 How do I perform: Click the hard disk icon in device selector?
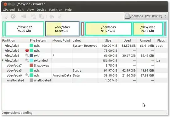[x=127, y=16]
